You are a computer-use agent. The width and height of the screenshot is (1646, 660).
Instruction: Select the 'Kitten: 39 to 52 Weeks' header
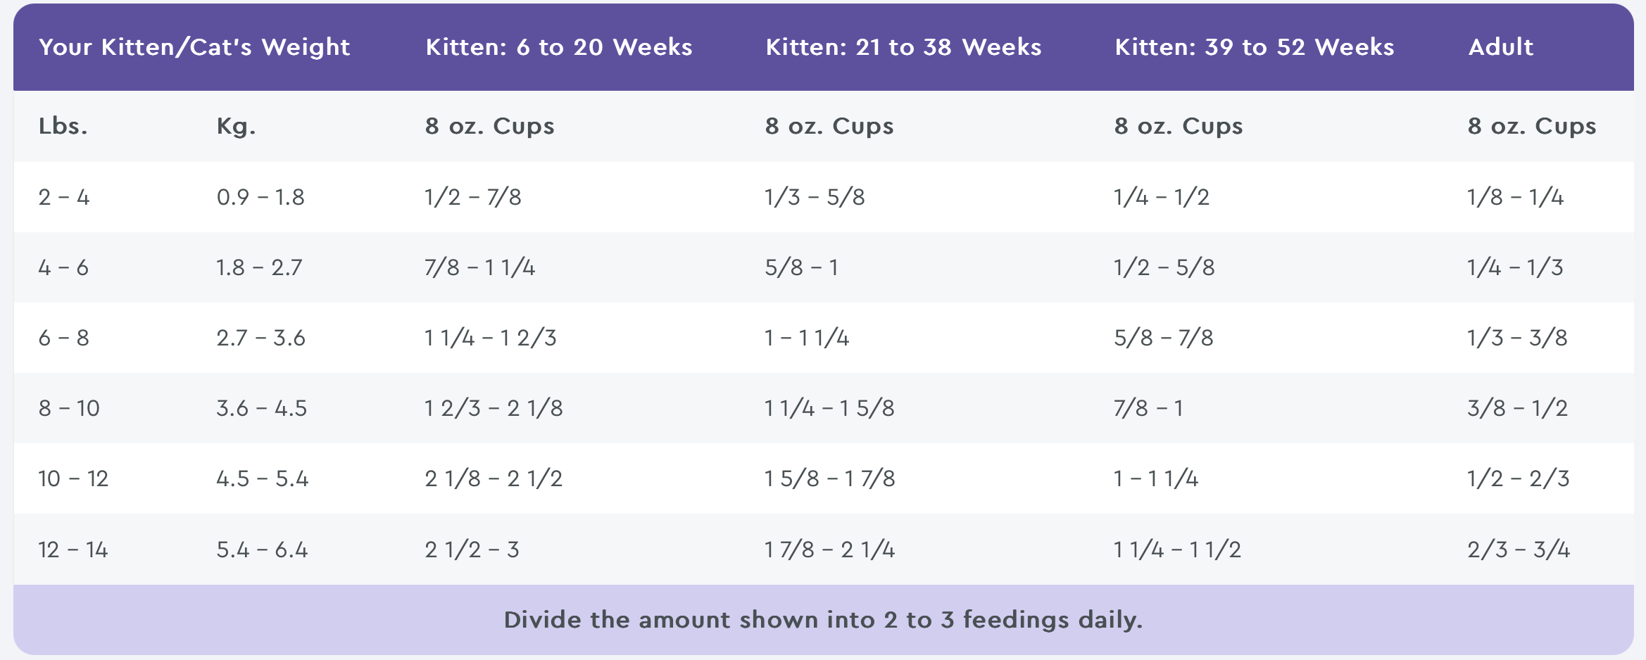1254,47
